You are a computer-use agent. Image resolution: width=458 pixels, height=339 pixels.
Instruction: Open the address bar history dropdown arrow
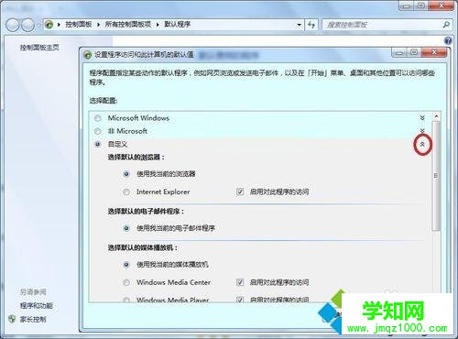(300, 25)
